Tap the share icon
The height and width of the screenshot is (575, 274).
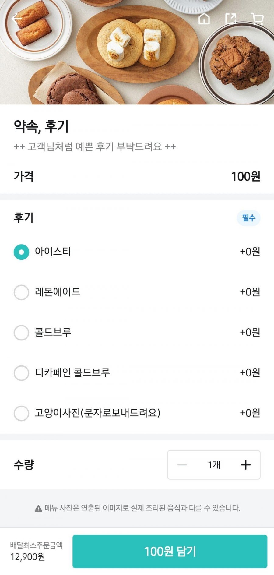[231, 19]
